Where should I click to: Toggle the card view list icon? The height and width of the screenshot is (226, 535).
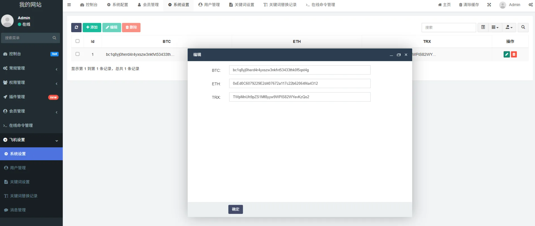point(483,27)
